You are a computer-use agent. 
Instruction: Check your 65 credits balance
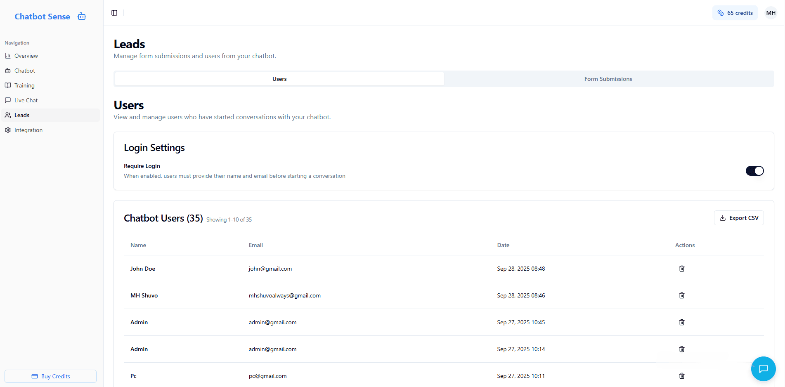[x=735, y=13]
